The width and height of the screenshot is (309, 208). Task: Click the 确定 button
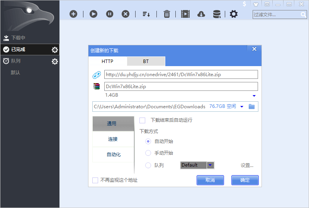(x=245, y=180)
